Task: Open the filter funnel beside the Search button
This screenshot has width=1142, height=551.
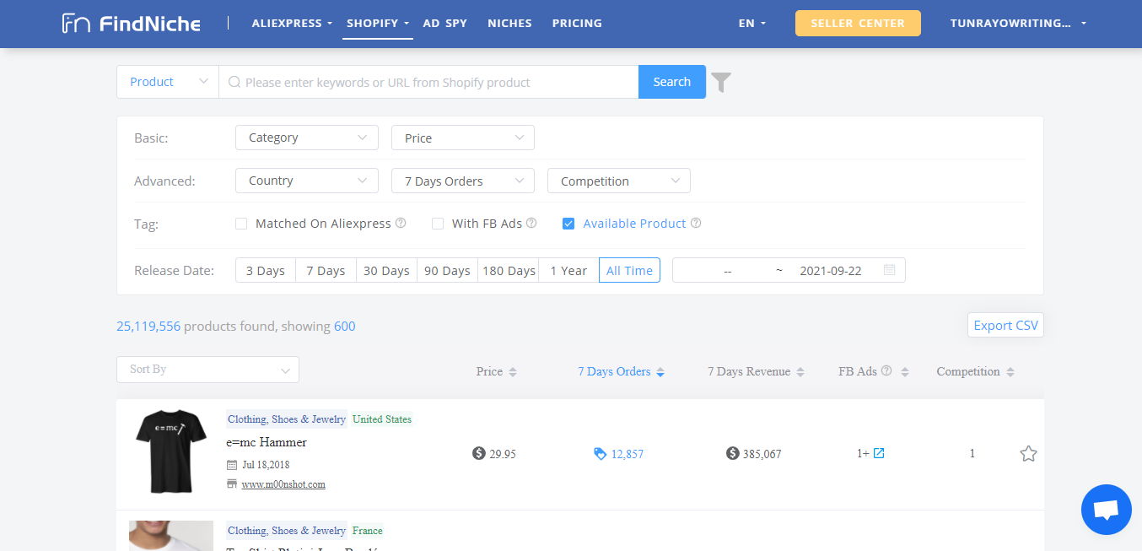Action: (720, 81)
